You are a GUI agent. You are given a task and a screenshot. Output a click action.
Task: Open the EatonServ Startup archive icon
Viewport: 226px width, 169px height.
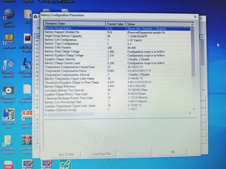[x=27, y=140]
